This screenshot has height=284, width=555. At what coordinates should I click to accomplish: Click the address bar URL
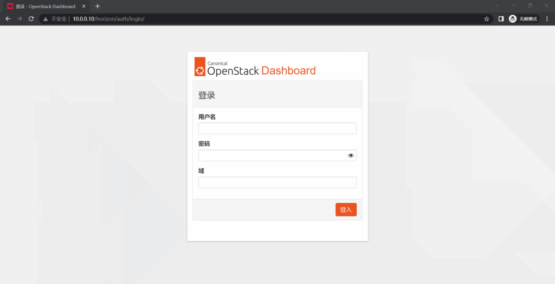click(x=108, y=19)
